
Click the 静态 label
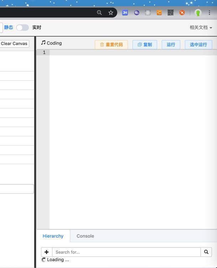(x=9, y=27)
